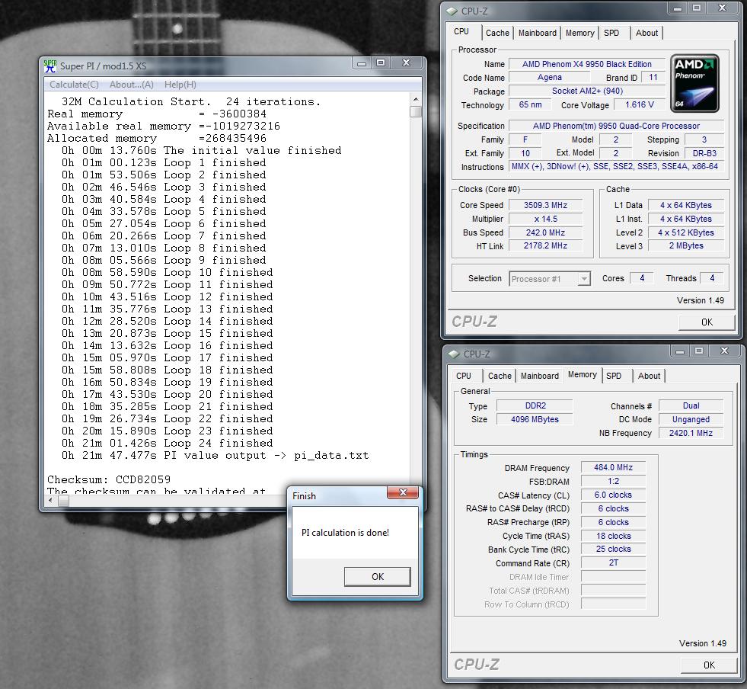The width and height of the screenshot is (747, 689).
Task: Switch to About tab in top CPU-Z window
Action: pos(646,33)
